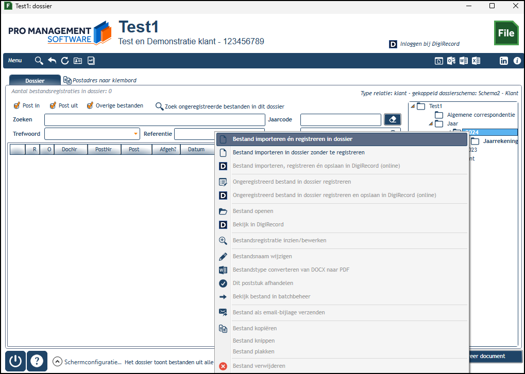The height and width of the screenshot is (374, 525).
Task: Toggle the Overige bestanden checkbox
Action: pyautogui.click(x=90, y=105)
